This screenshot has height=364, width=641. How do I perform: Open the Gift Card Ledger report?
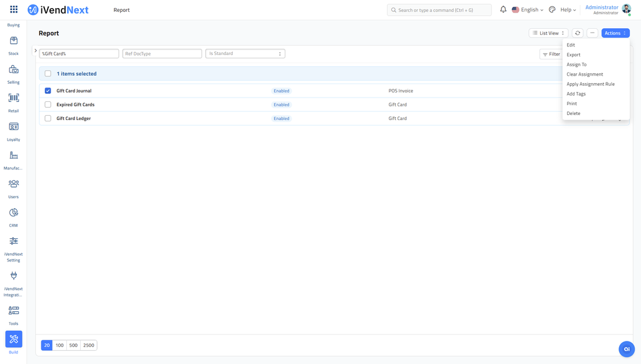click(74, 118)
